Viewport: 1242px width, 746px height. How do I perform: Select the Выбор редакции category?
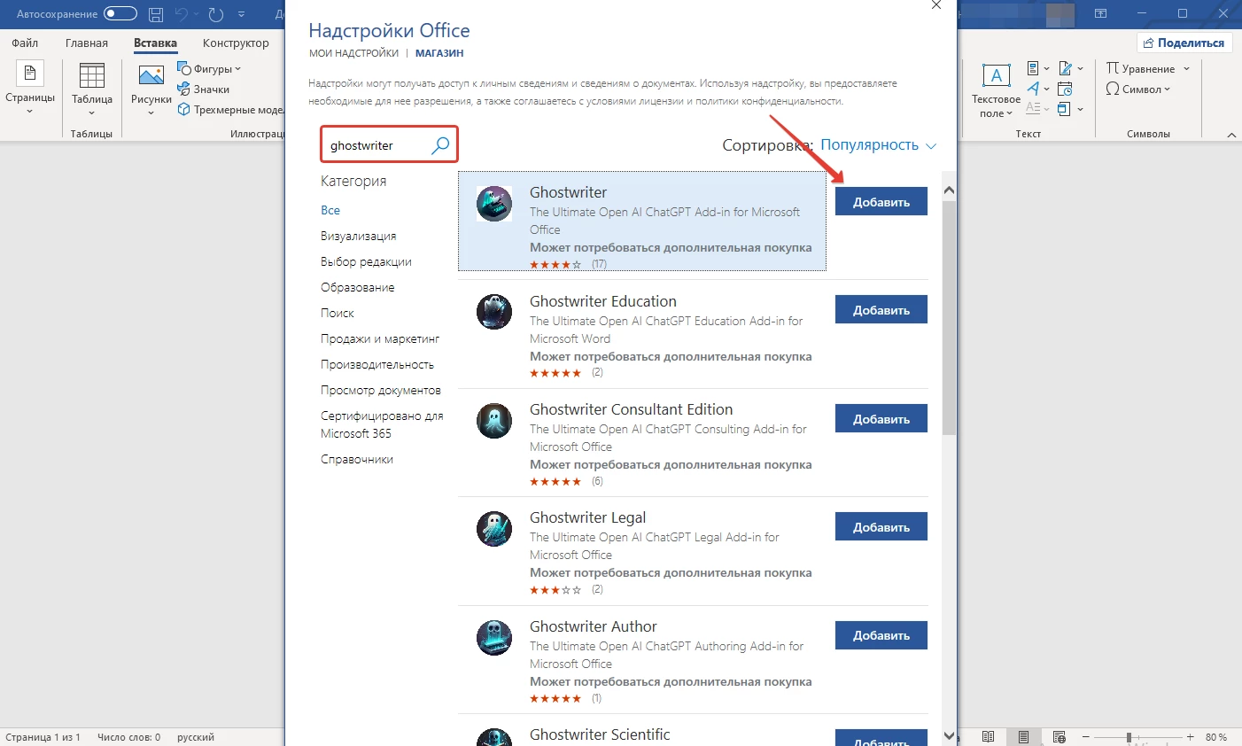[x=366, y=261]
